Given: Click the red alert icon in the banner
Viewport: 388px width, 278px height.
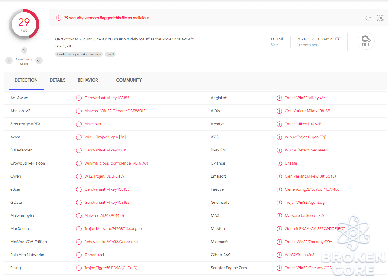Looking at the screenshot, I should (x=59, y=18).
